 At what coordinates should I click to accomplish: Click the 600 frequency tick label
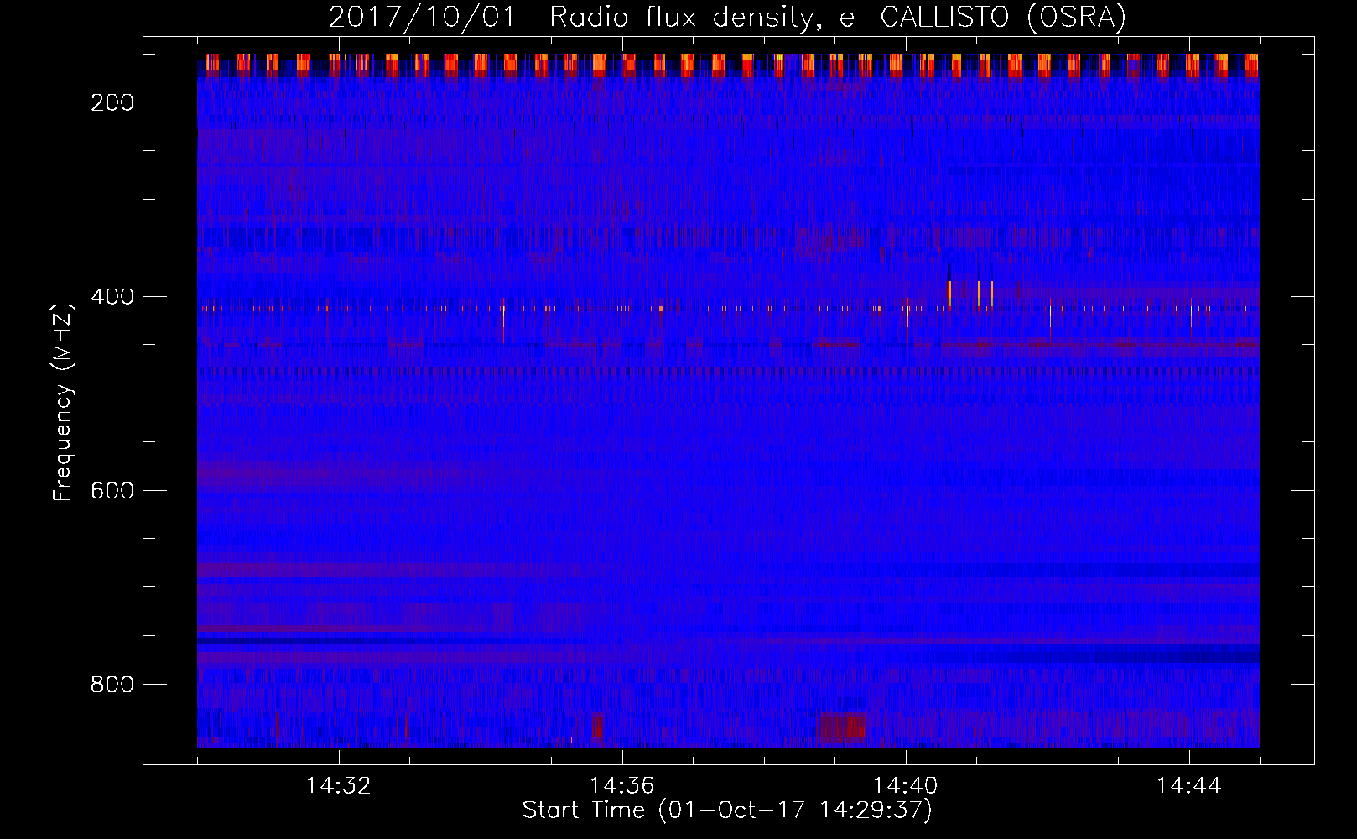click(112, 491)
